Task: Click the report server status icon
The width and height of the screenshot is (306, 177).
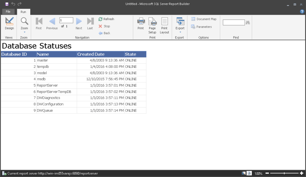Action: pyautogui.click(x=4, y=173)
